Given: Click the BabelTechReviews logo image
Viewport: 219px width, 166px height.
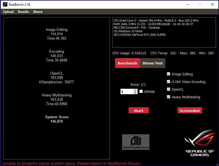Looking at the screenshot, I should (136, 142).
